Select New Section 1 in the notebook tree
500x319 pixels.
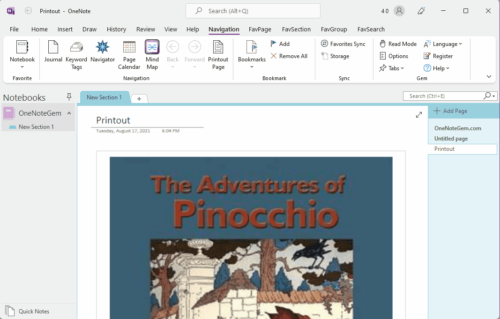point(36,127)
